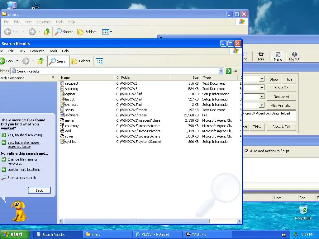Click the Layout icon in MASH window

pyautogui.click(x=294, y=56)
